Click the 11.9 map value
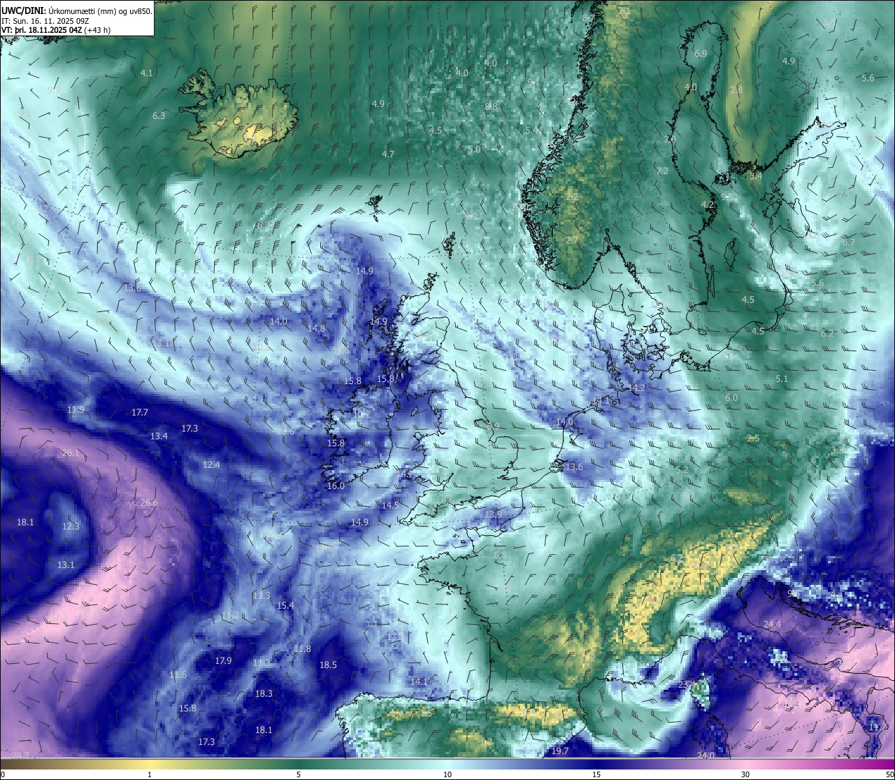 (76, 410)
